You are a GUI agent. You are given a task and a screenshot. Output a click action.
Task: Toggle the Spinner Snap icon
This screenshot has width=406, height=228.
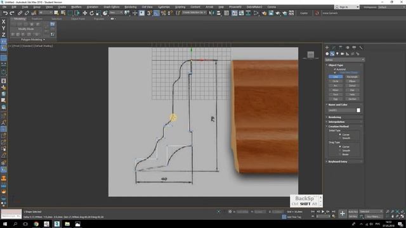pos(170,13)
